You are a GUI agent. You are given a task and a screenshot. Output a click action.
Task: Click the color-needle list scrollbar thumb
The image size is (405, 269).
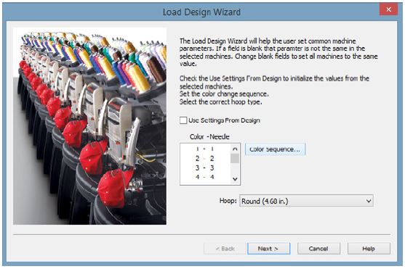(x=235, y=159)
